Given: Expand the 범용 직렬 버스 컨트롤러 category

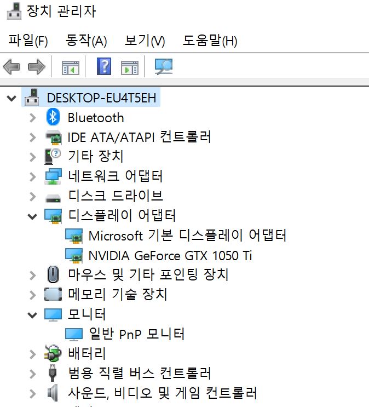Looking at the screenshot, I should click(x=33, y=374).
